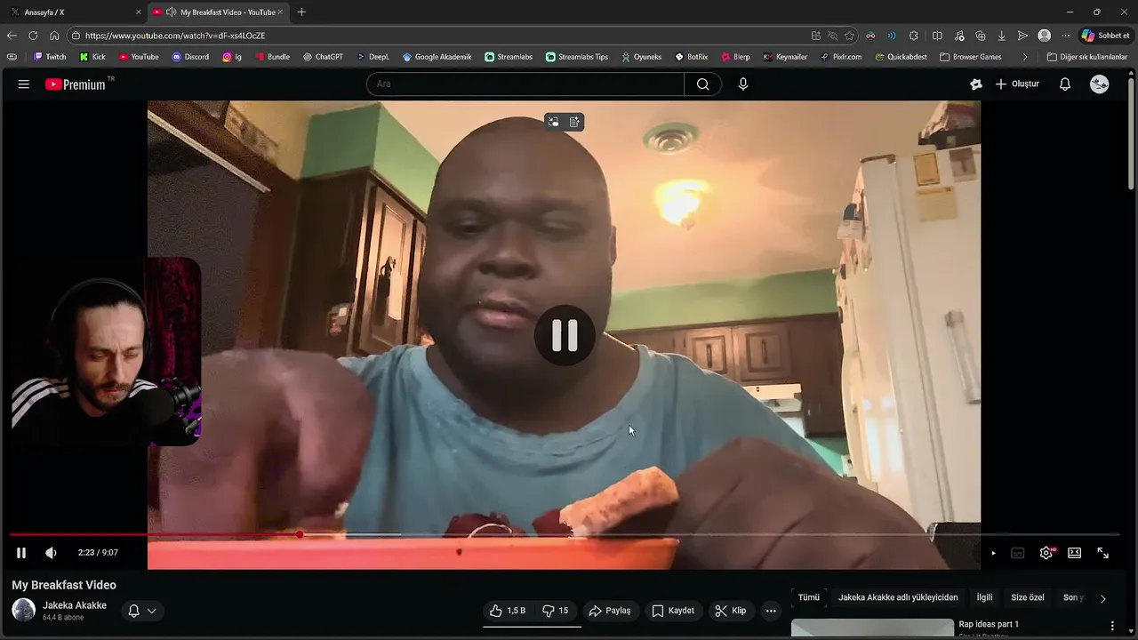Open options for Rap ideas part 1
This screenshot has width=1138, height=640.
1112,626
